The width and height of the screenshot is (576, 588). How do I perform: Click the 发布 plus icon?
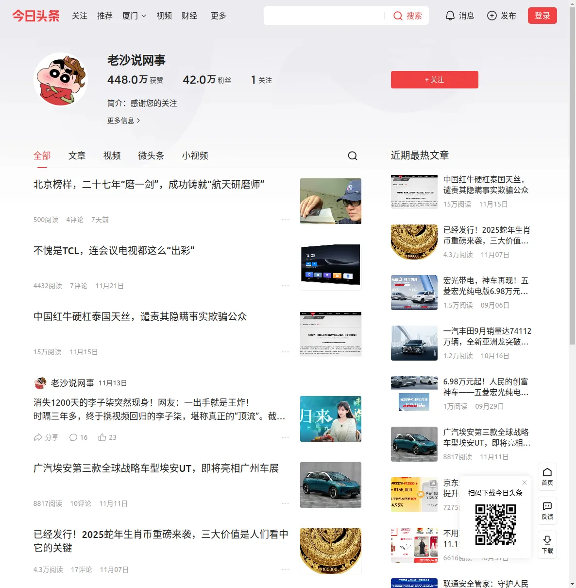click(492, 16)
